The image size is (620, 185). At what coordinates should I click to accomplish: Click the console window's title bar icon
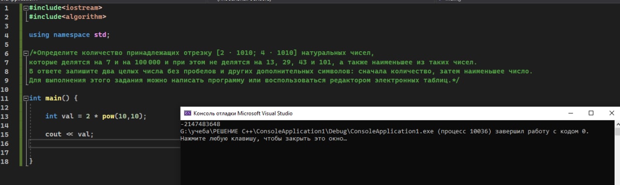pos(187,113)
